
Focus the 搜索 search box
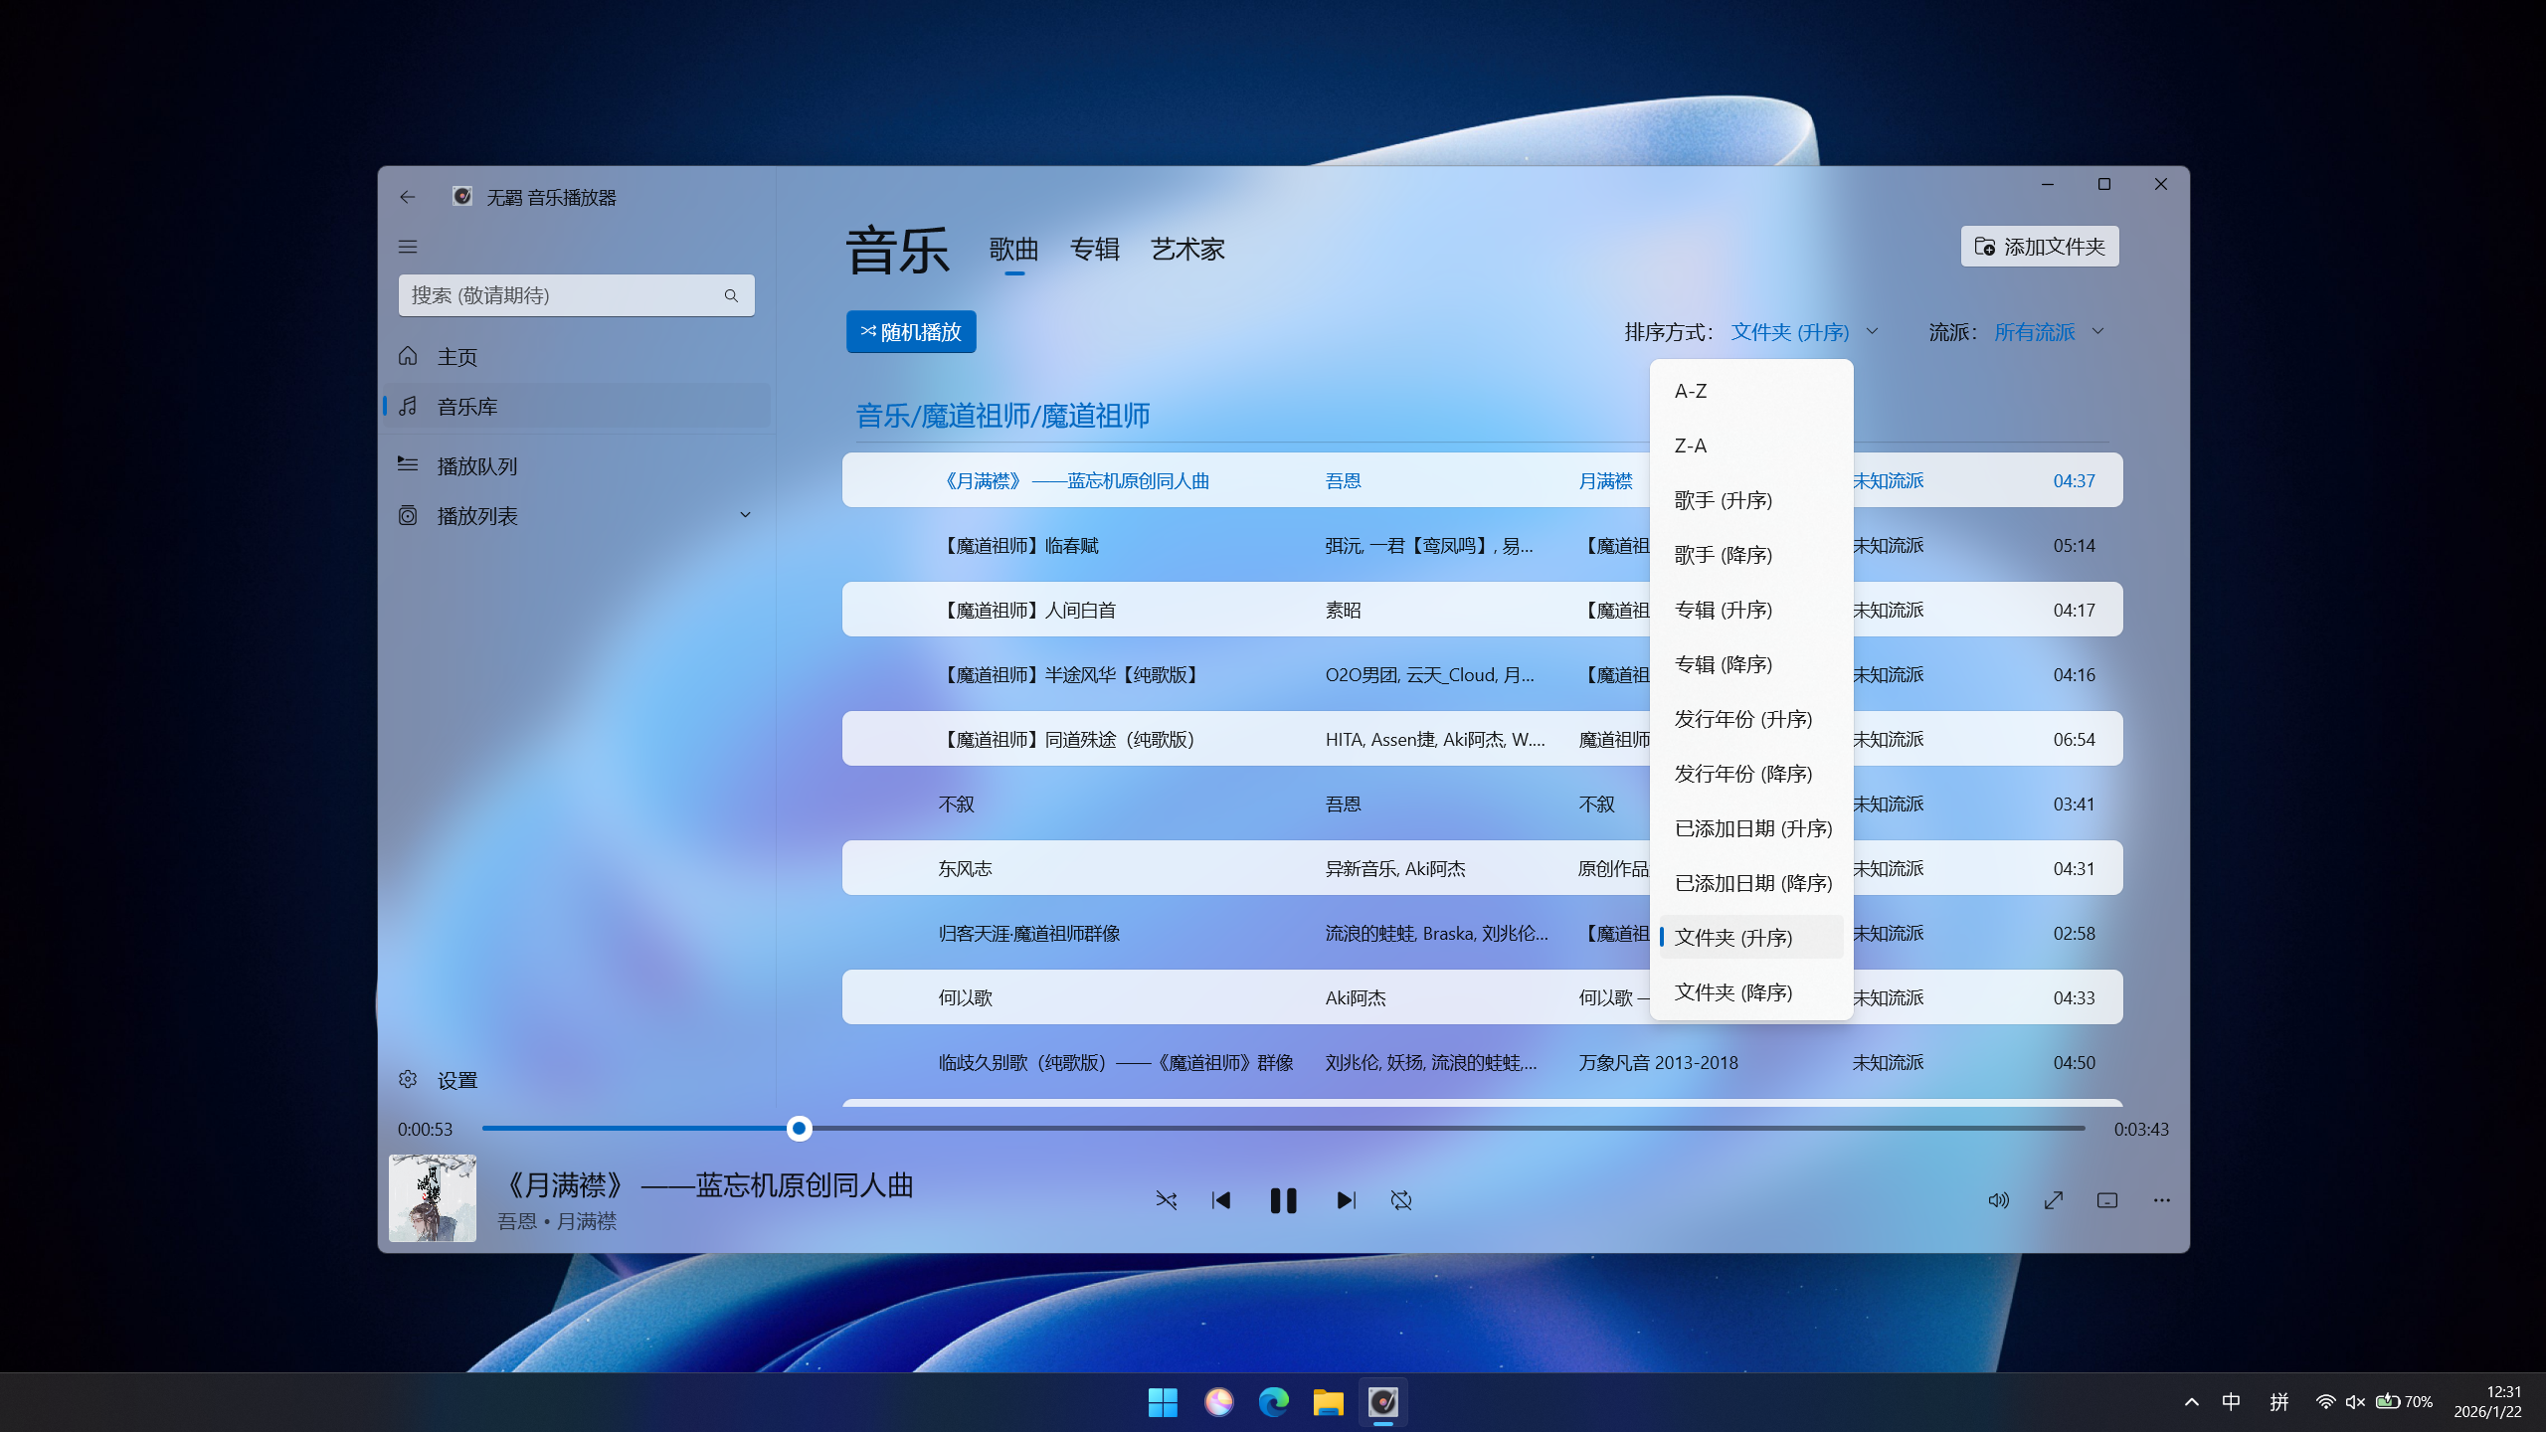(577, 295)
